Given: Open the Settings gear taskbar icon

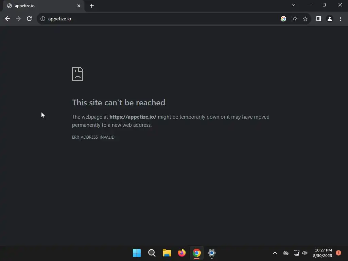Looking at the screenshot, I should coord(211,253).
